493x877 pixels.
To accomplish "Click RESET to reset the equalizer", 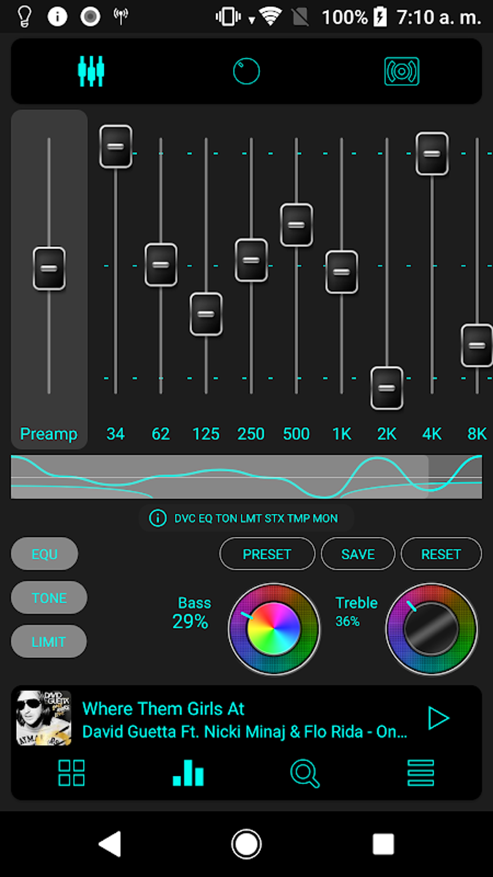I will pyautogui.click(x=441, y=554).
